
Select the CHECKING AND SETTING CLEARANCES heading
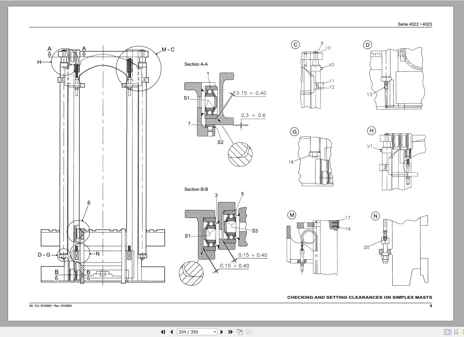coord(360,297)
